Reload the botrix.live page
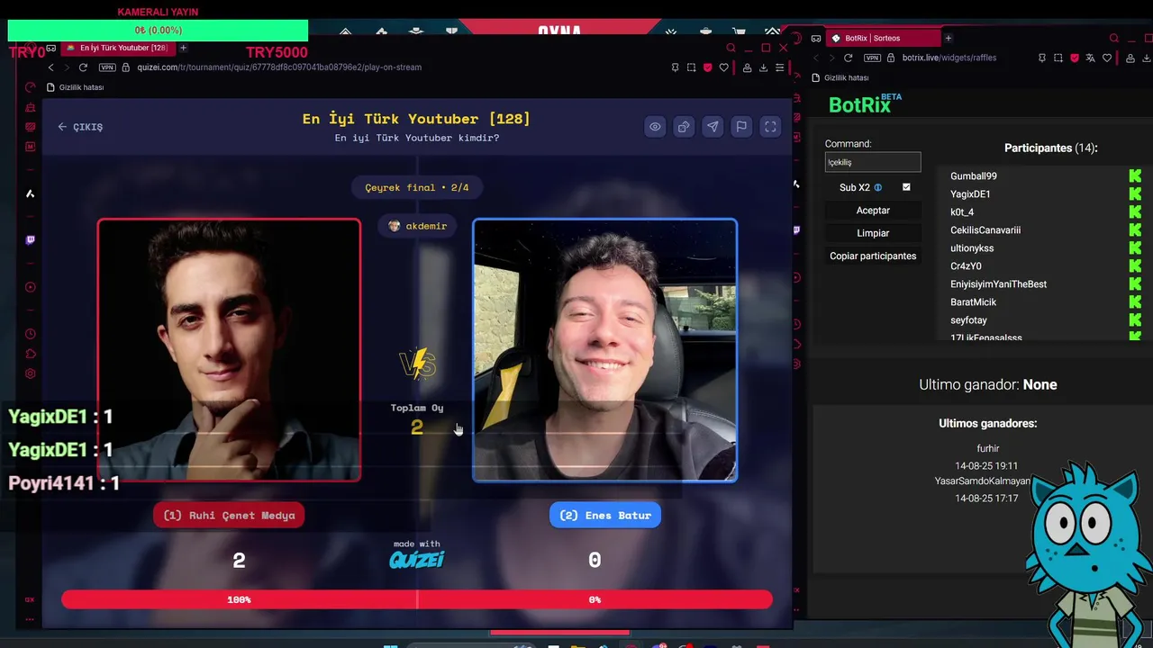 click(x=848, y=58)
